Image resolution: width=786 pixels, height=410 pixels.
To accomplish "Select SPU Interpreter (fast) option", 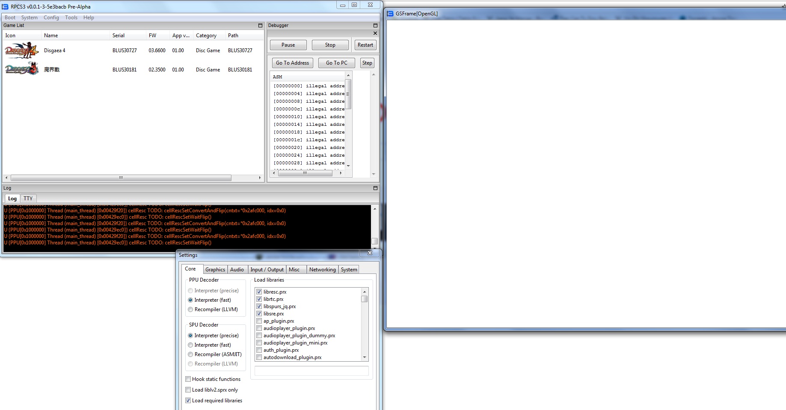I will pos(190,345).
